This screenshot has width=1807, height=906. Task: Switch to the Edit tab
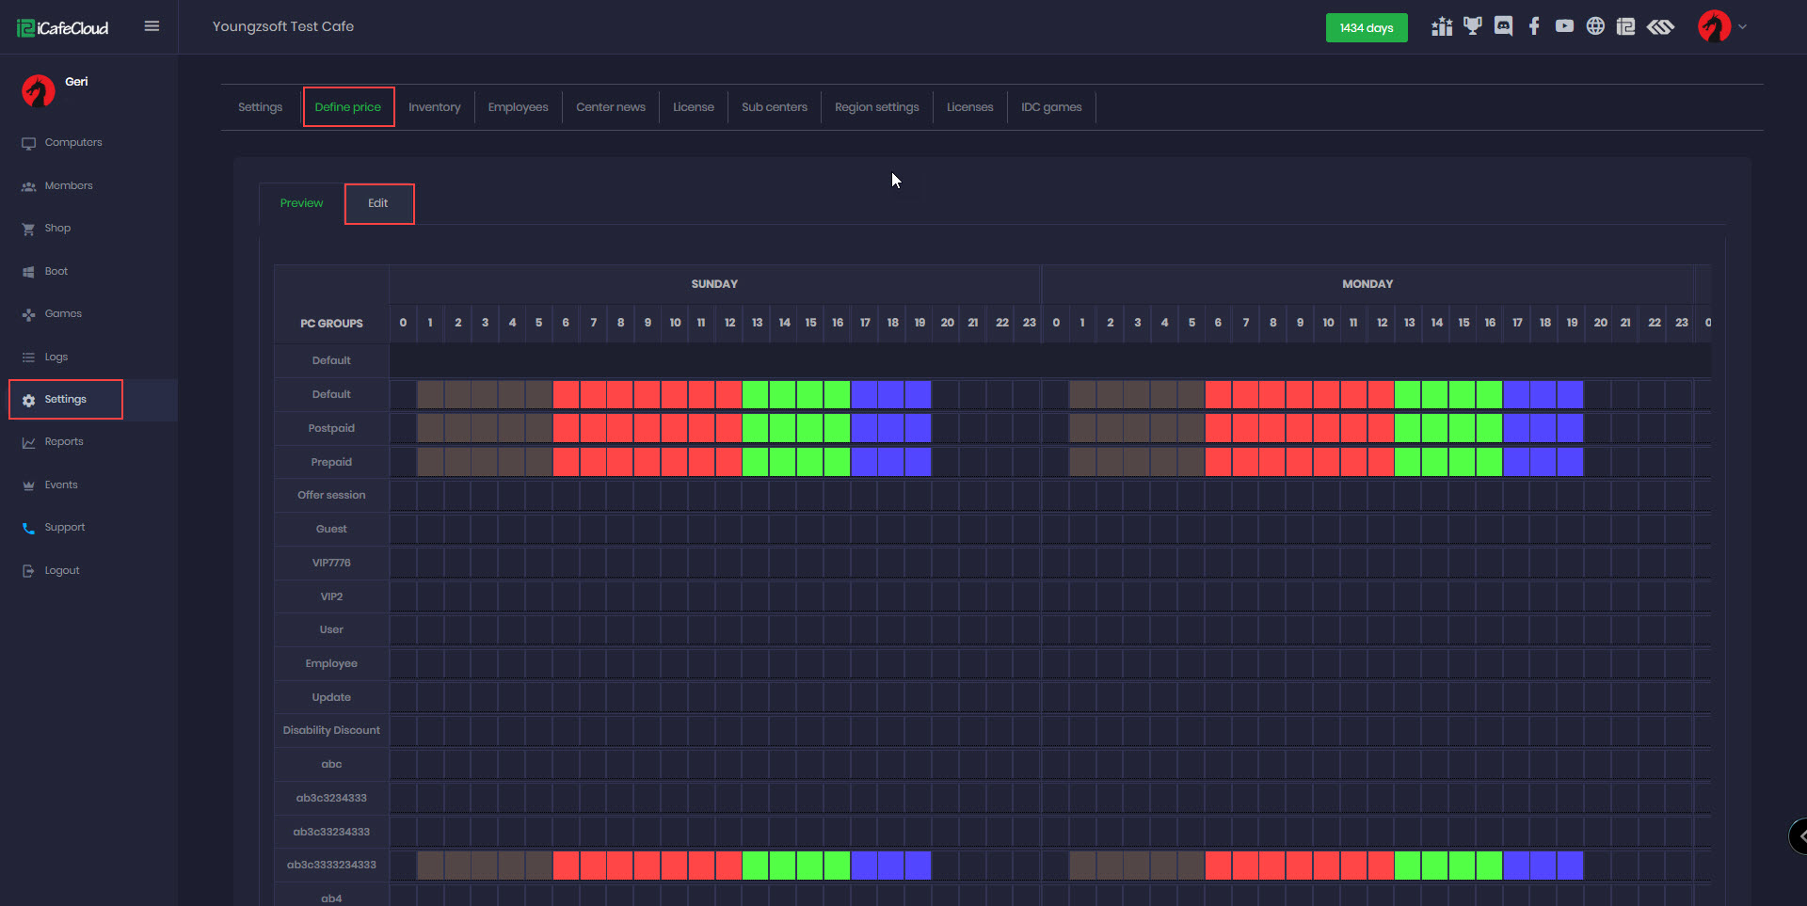378,203
